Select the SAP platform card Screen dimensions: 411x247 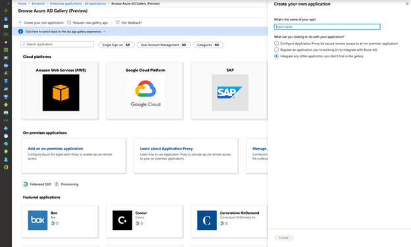coord(229,91)
